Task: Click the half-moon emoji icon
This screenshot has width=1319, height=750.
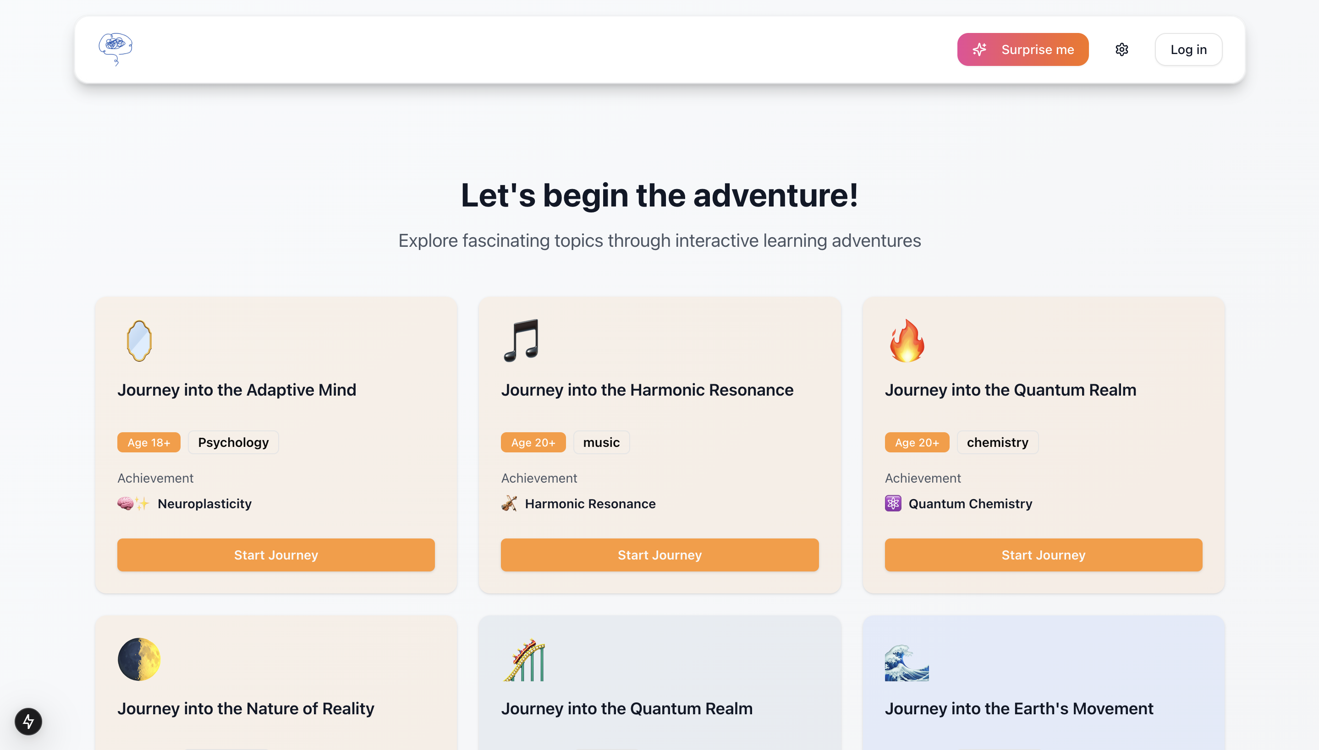Action: (139, 659)
